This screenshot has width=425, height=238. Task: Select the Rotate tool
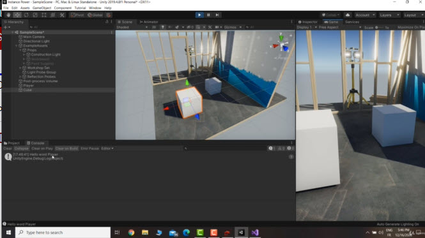26,15
